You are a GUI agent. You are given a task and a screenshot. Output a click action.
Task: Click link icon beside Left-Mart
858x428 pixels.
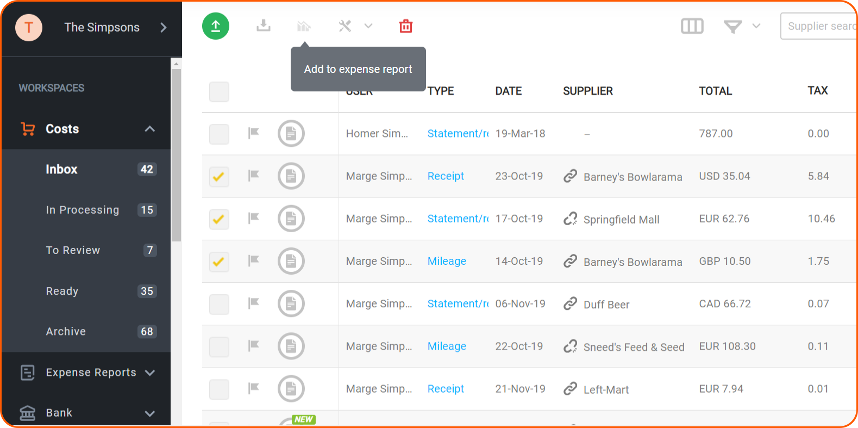(570, 388)
